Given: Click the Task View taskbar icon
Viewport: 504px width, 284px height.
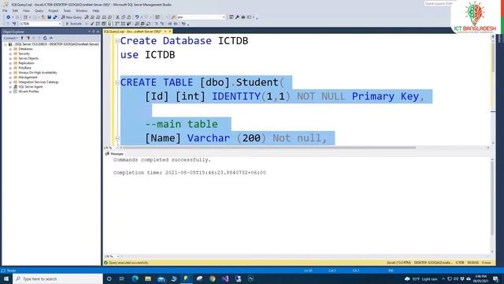Looking at the screenshot, I should tap(122, 278).
